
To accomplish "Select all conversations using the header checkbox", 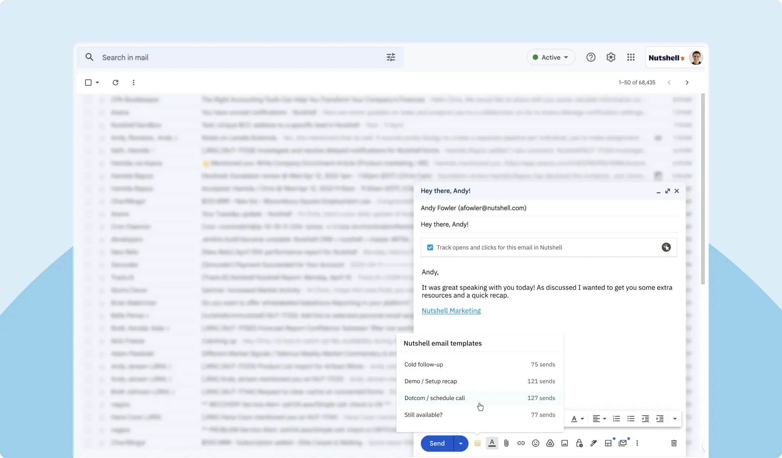I will click(88, 82).
